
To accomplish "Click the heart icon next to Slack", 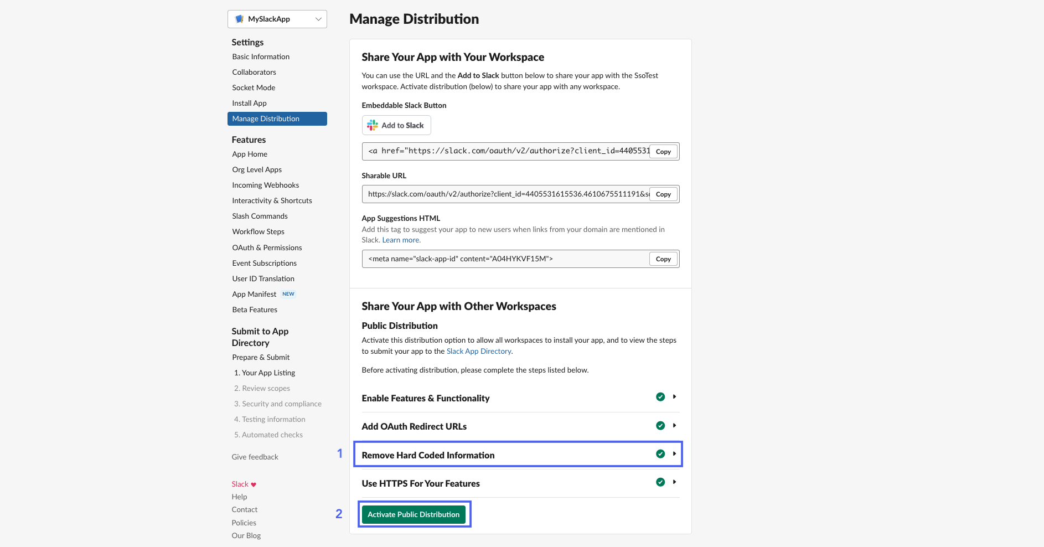I will [254, 484].
